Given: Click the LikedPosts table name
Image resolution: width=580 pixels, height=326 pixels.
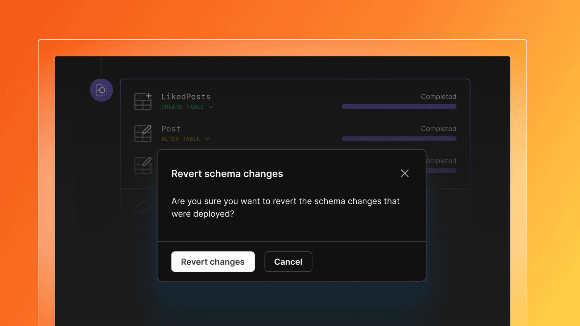Looking at the screenshot, I should pyautogui.click(x=186, y=97).
